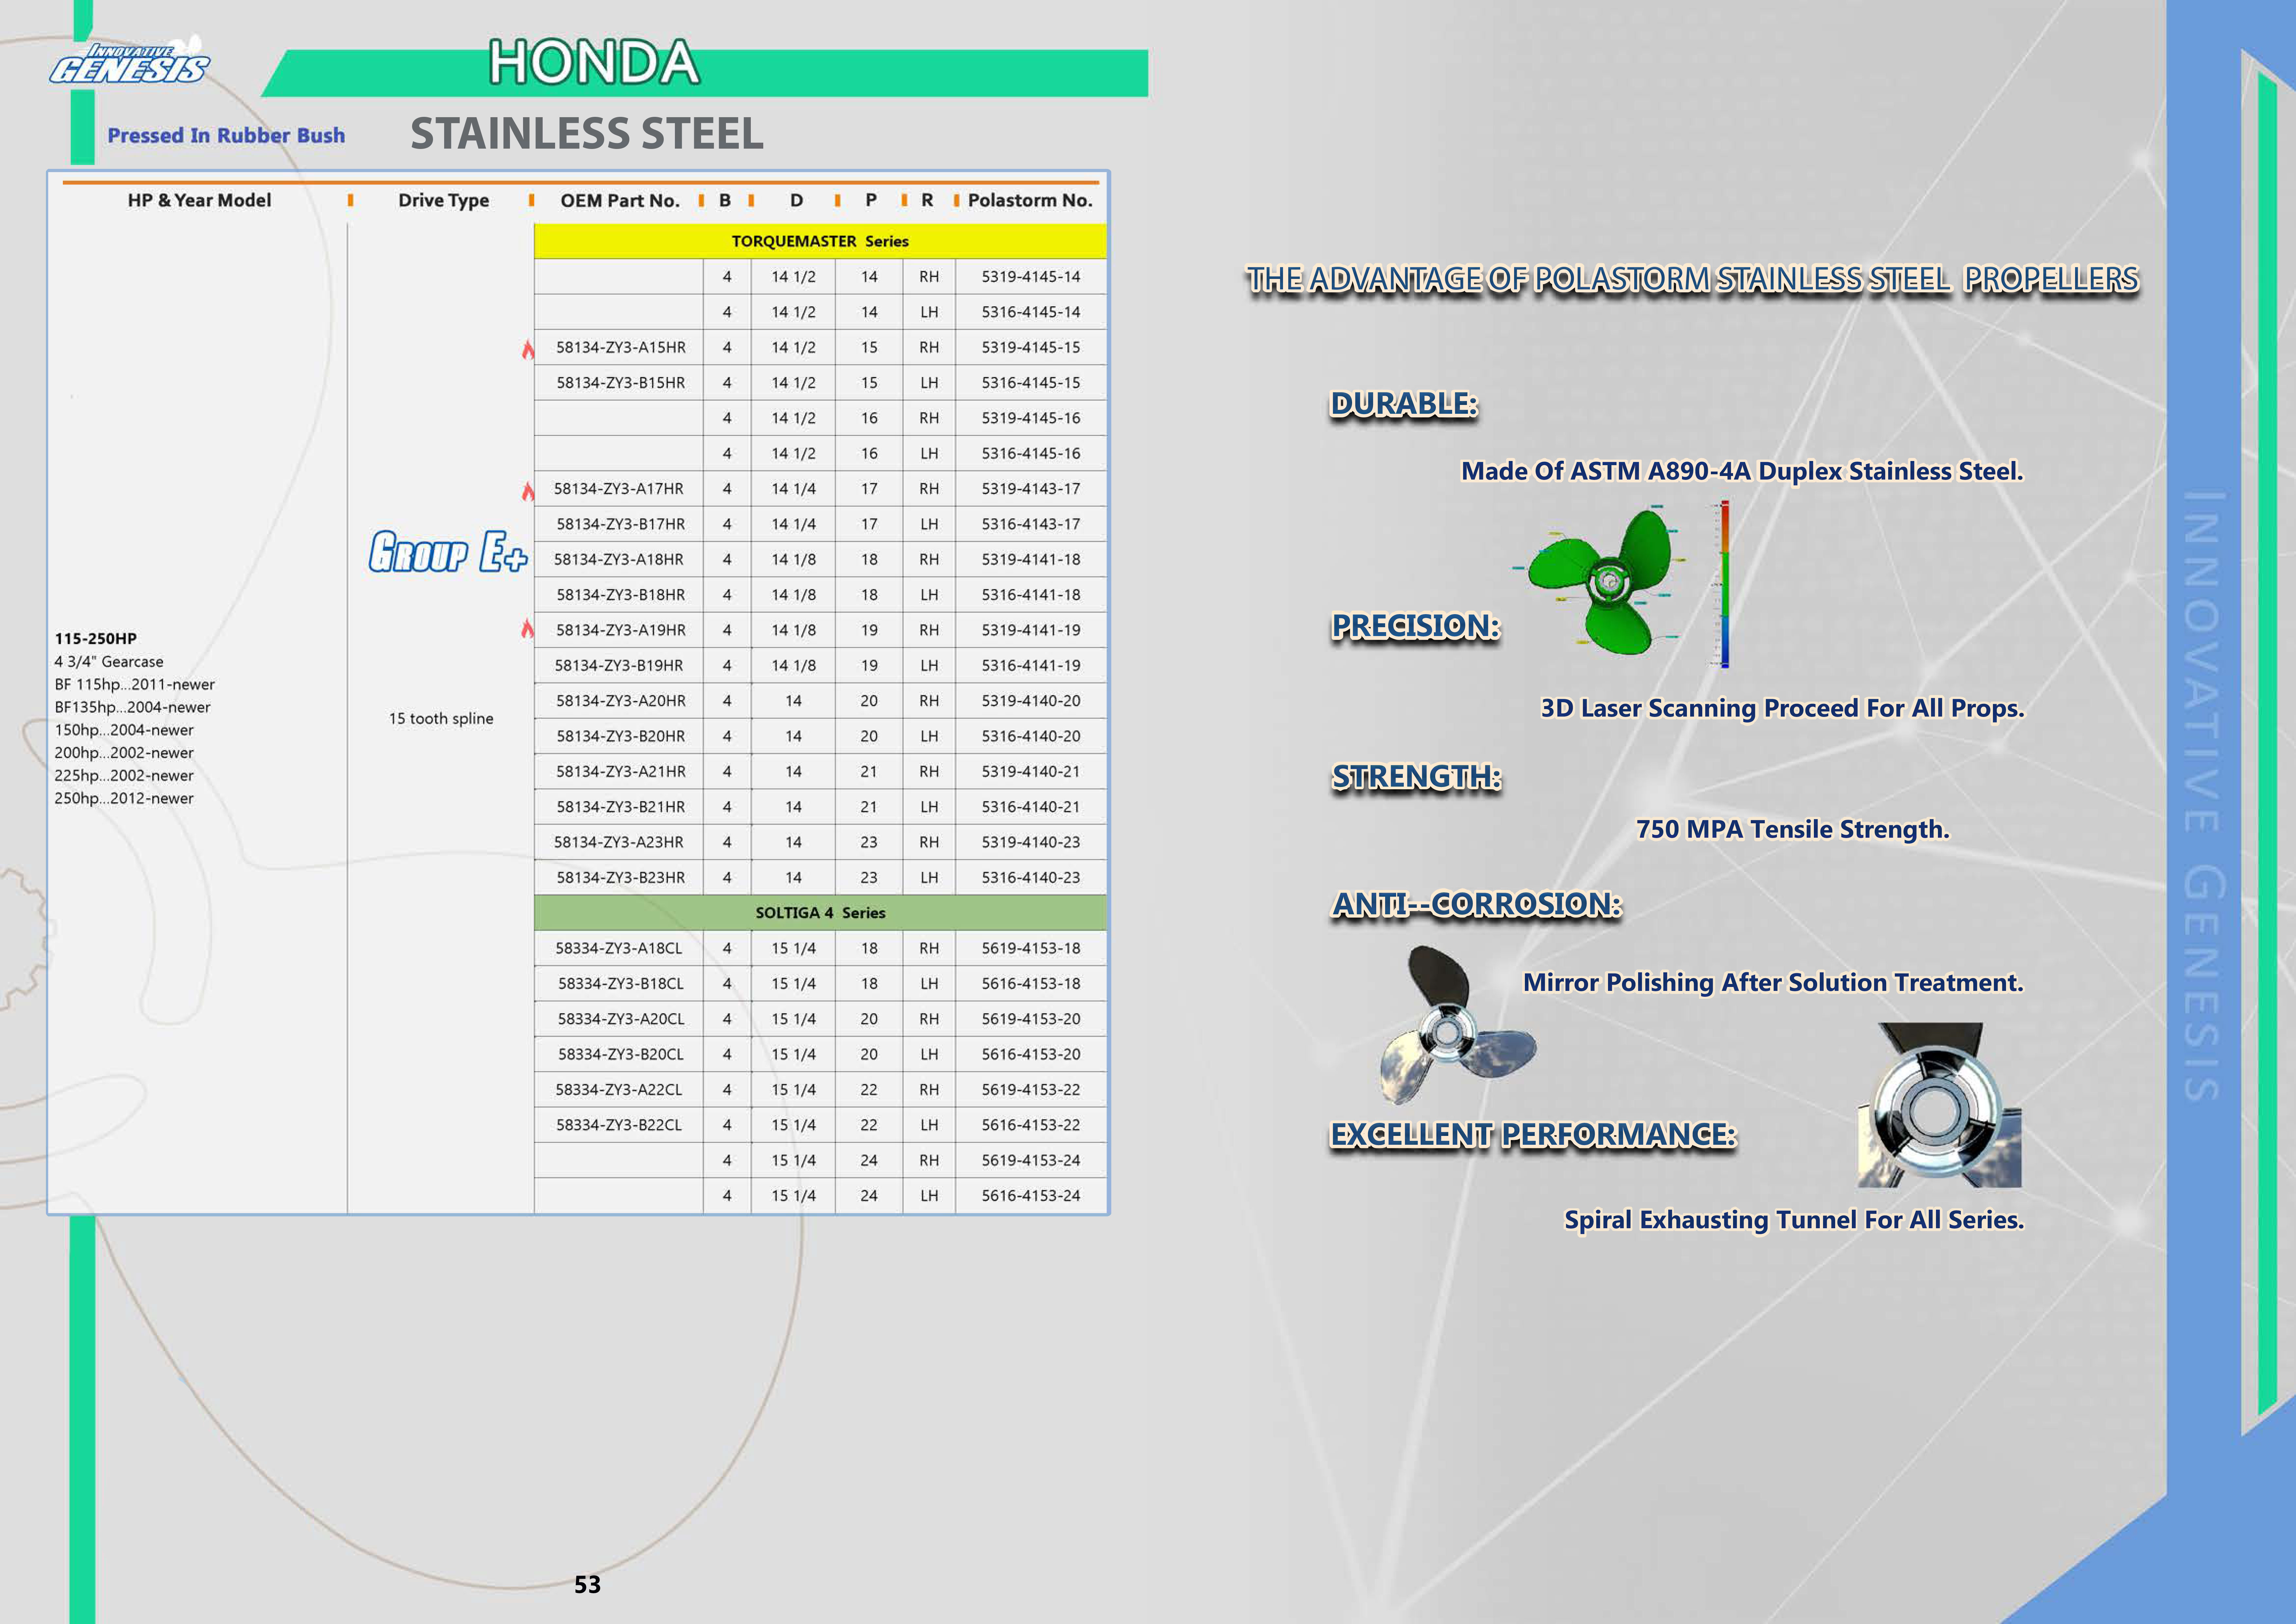Click Polastorm number 5319-4145-16
The image size is (2296, 1624).
click(1031, 418)
